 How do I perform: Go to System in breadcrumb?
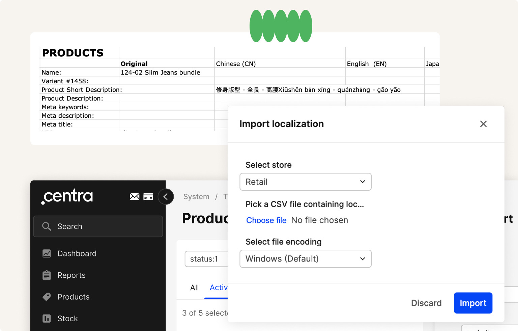(196, 197)
